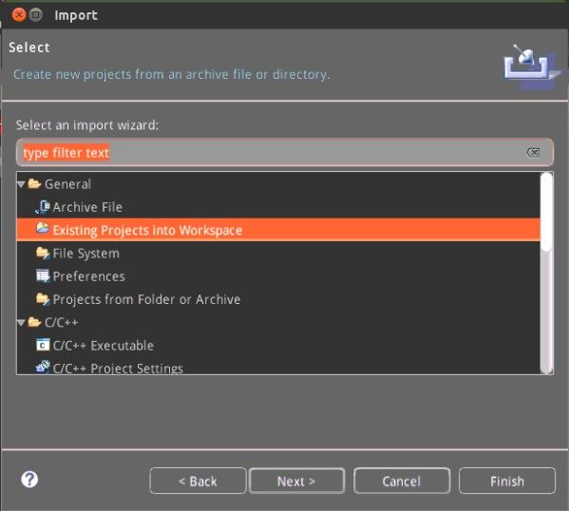Select C/C++ Project Settings wizard
569x511 pixels.
coord(278,367)
